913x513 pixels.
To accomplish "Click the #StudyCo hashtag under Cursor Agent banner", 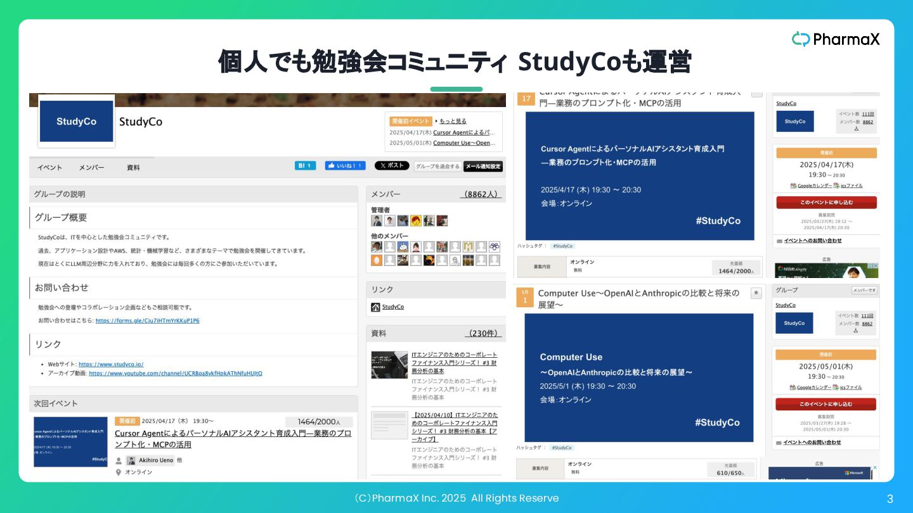I will tap(562, 246).
